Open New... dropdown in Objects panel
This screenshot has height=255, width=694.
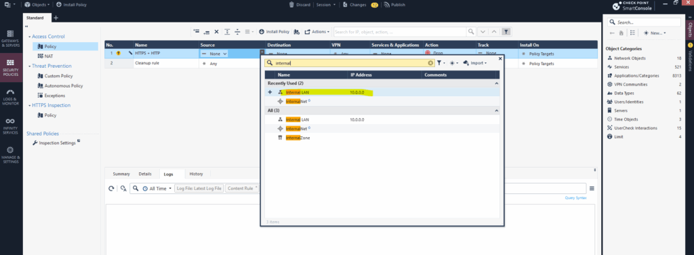coord(655,33)
